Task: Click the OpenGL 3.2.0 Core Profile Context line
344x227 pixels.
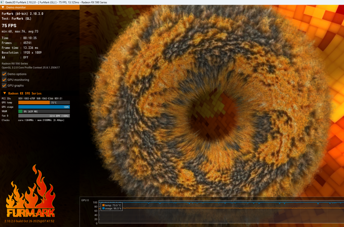Action: [x=30, y=67]
